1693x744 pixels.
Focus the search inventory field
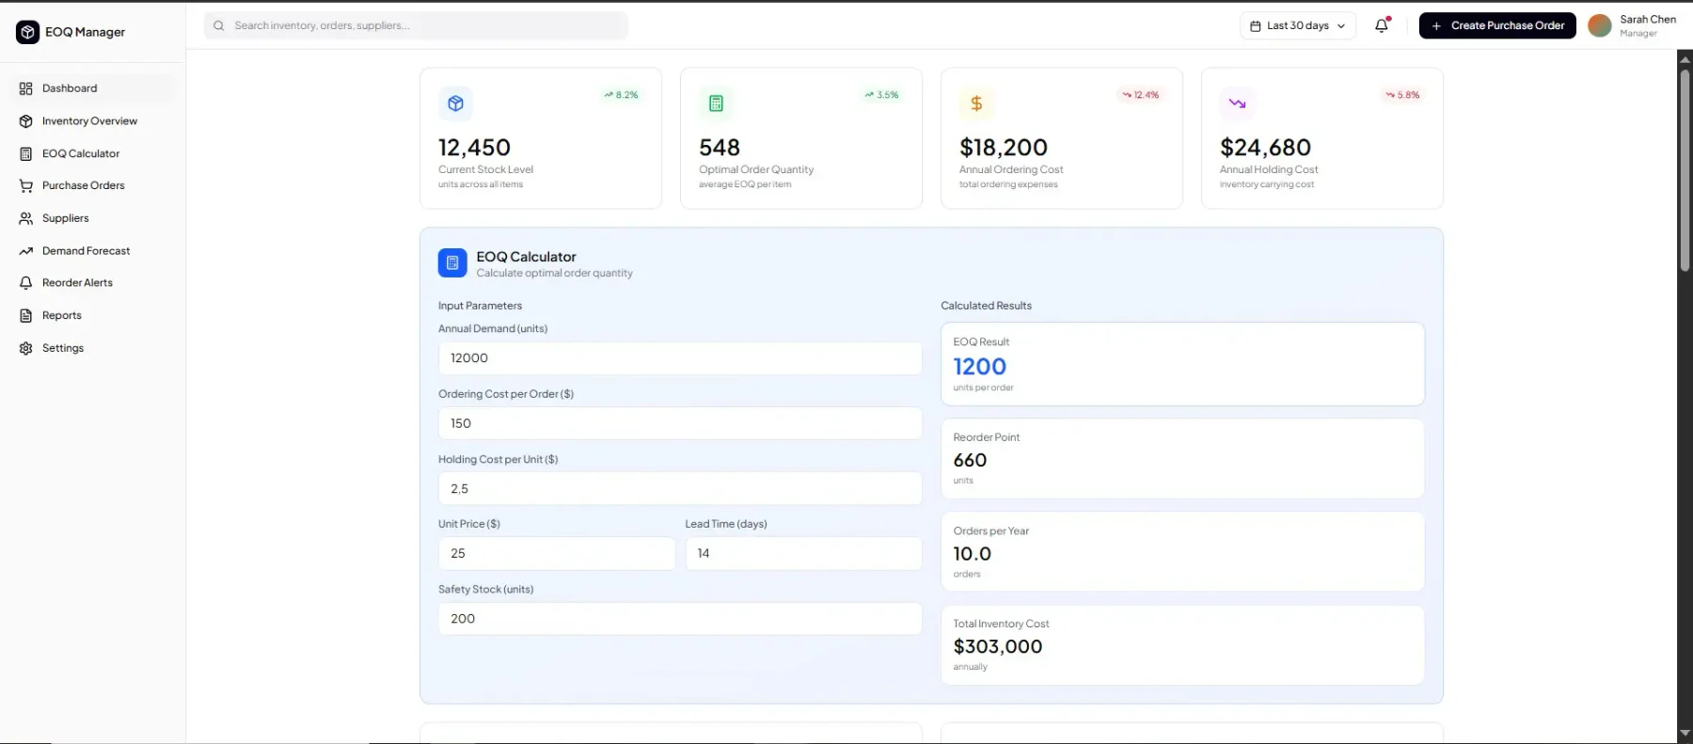tap(416, 25)
